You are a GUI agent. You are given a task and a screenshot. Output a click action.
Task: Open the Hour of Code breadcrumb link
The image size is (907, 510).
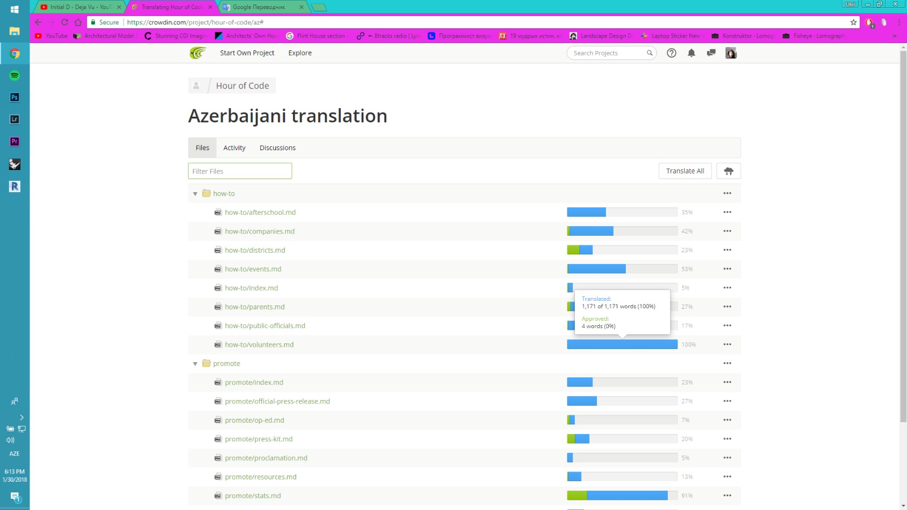coord(243,86)
